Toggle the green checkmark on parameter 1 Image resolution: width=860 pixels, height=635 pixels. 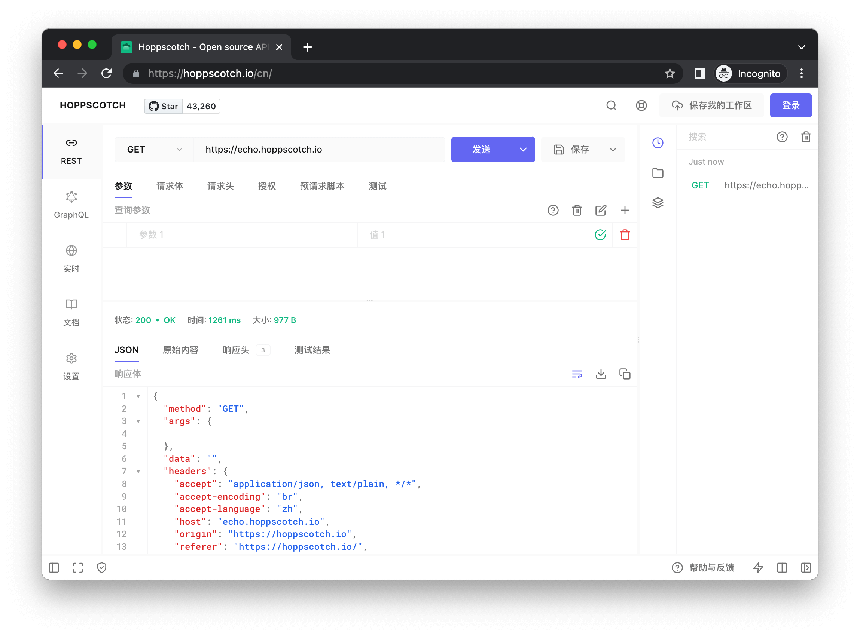(x=600, y=235)
